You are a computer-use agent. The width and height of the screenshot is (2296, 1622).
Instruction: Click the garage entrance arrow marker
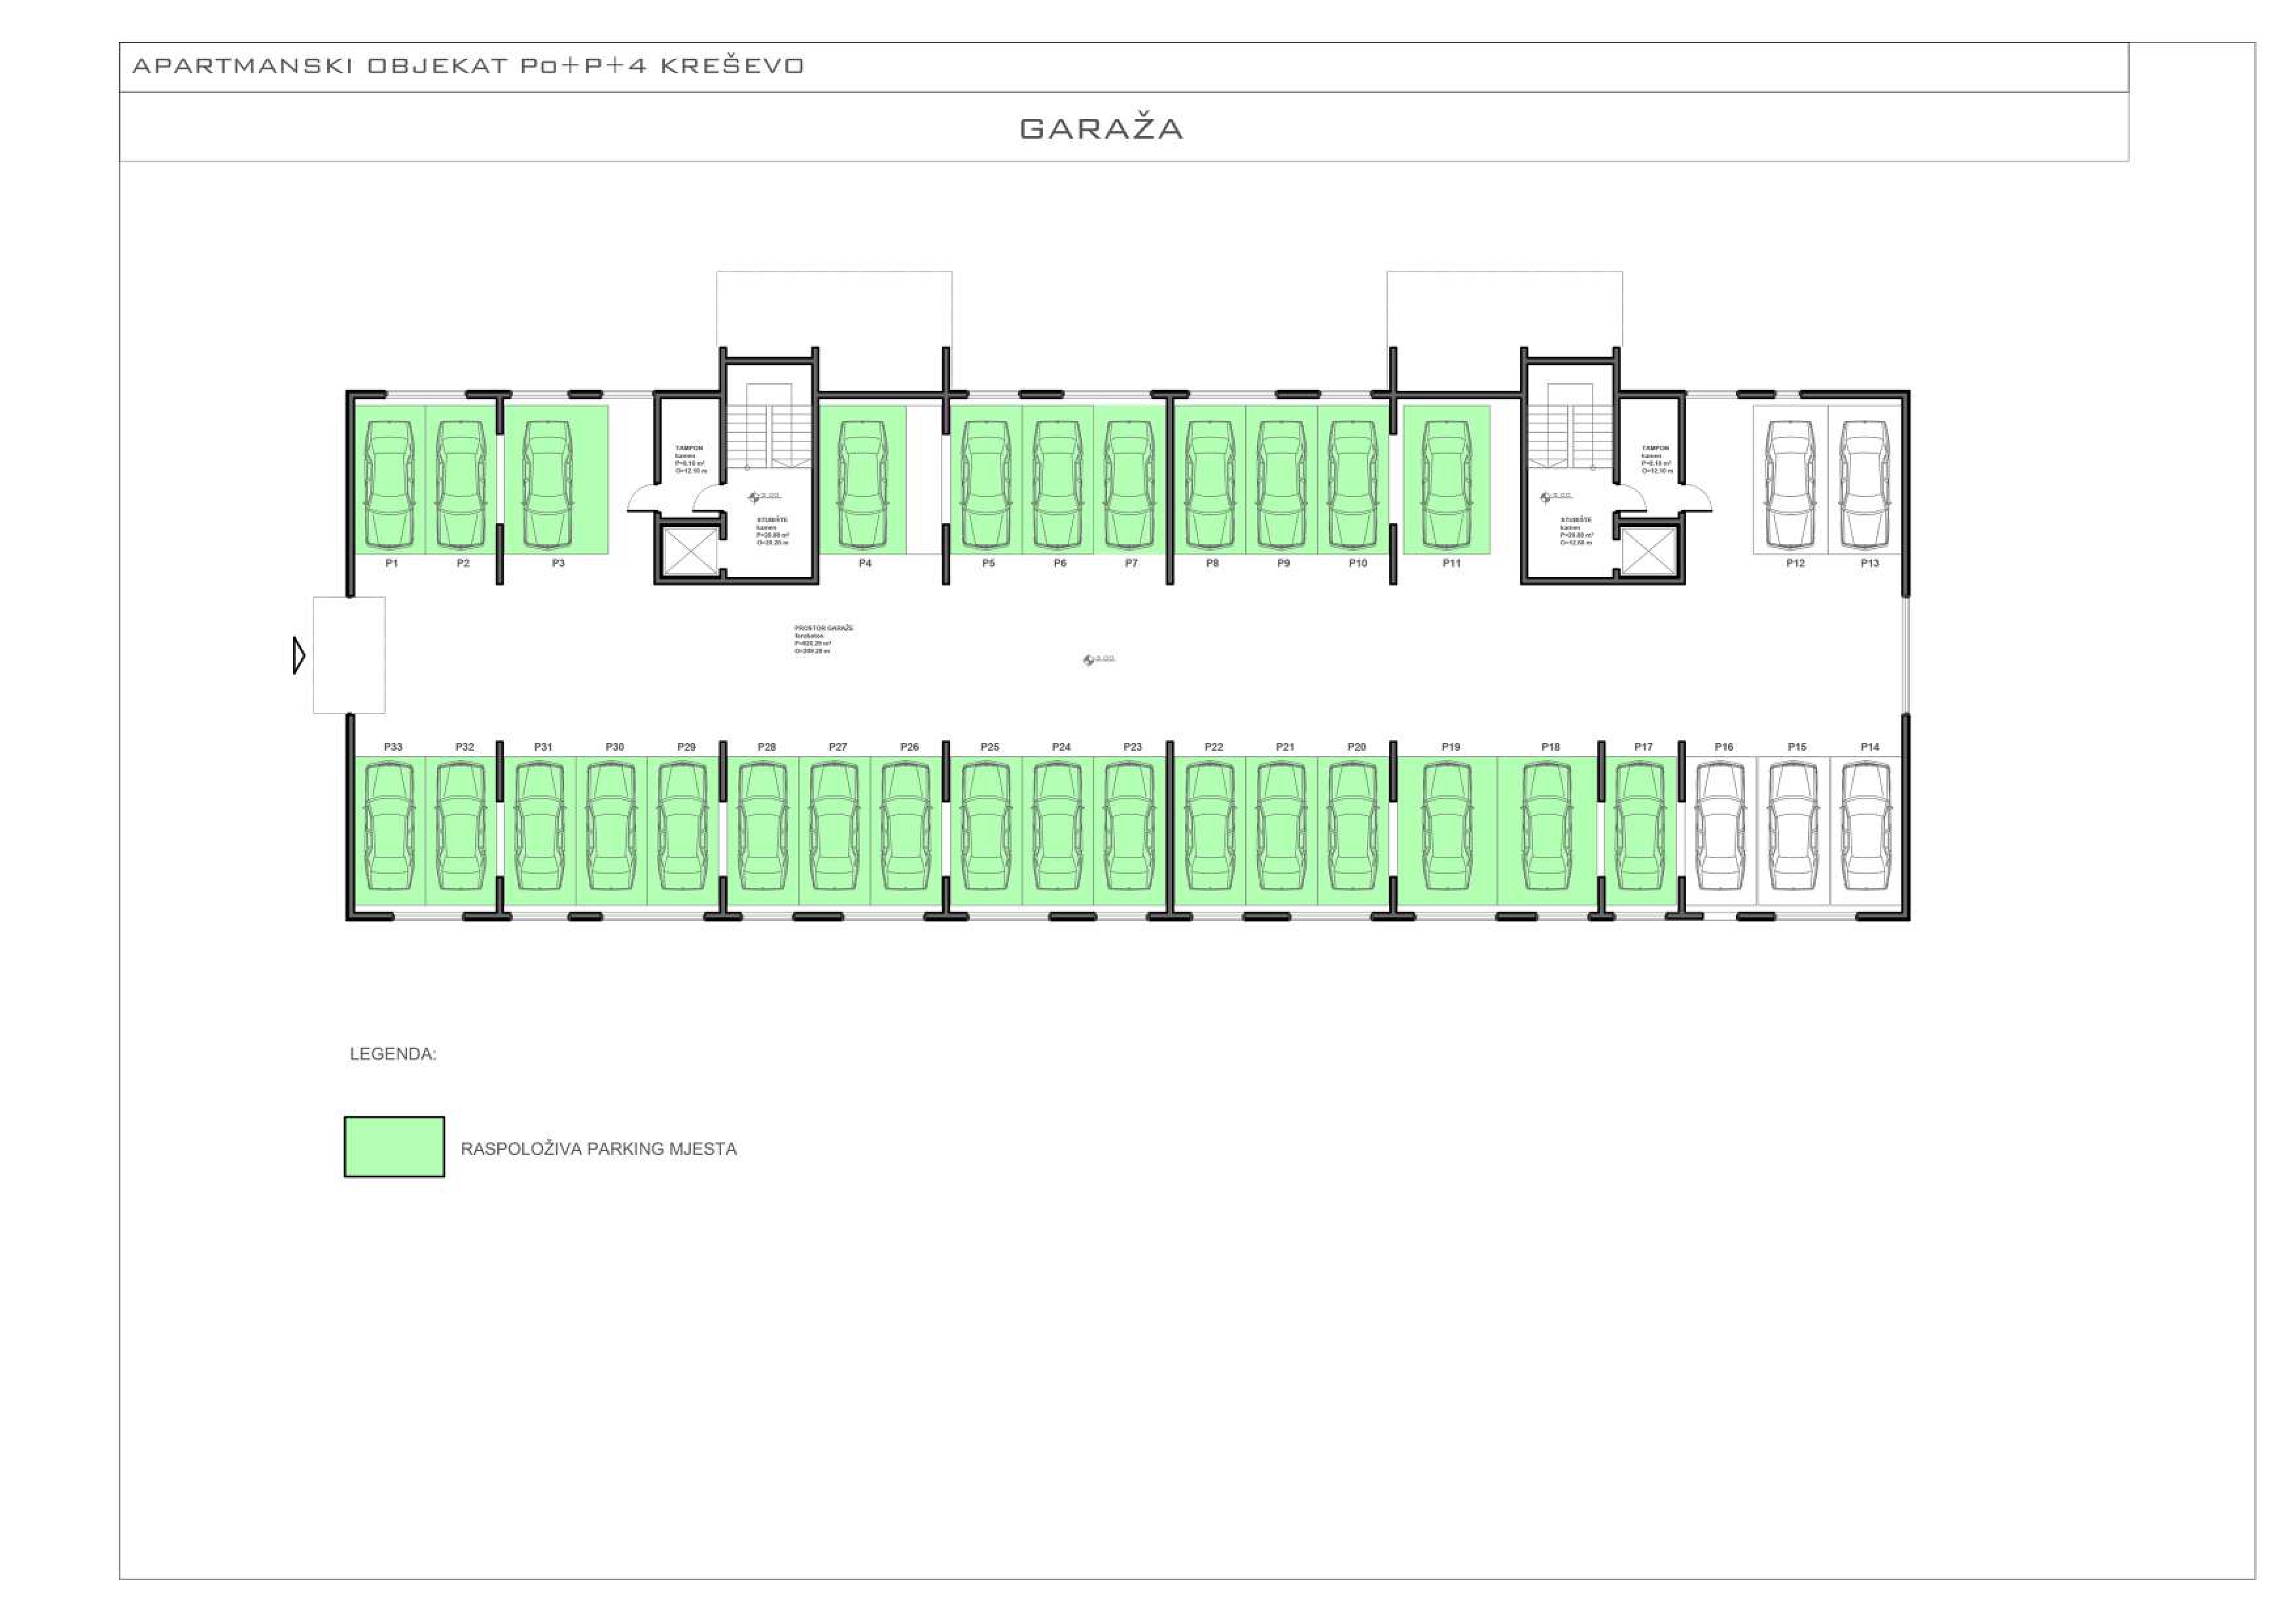[298, 655]
